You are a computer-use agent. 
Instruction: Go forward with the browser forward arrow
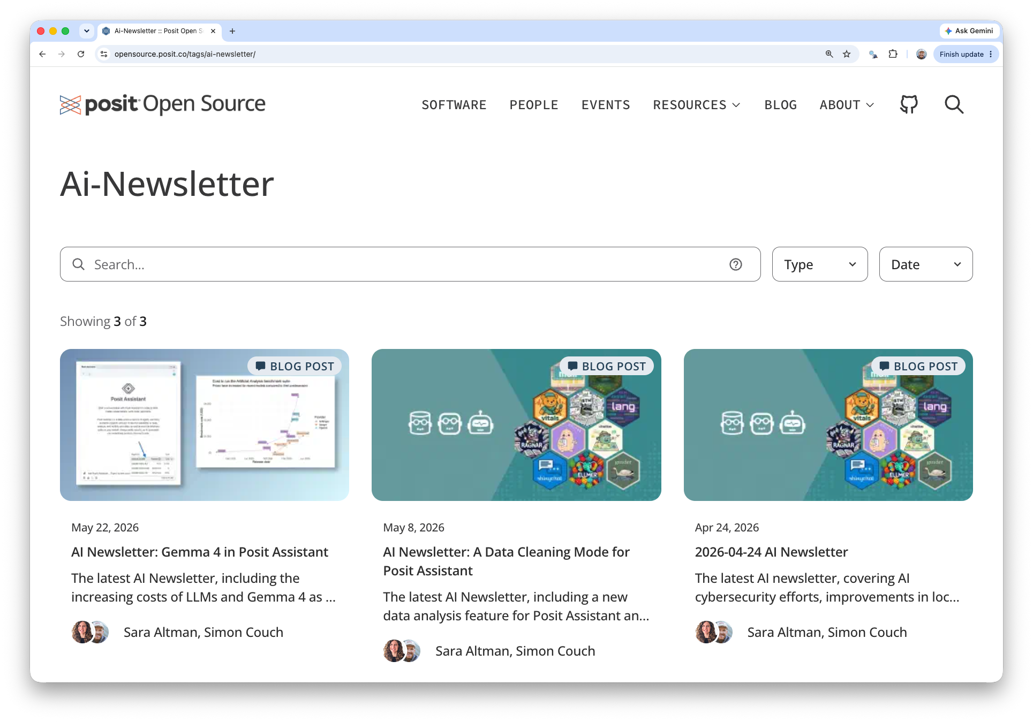tap(62, 54)
